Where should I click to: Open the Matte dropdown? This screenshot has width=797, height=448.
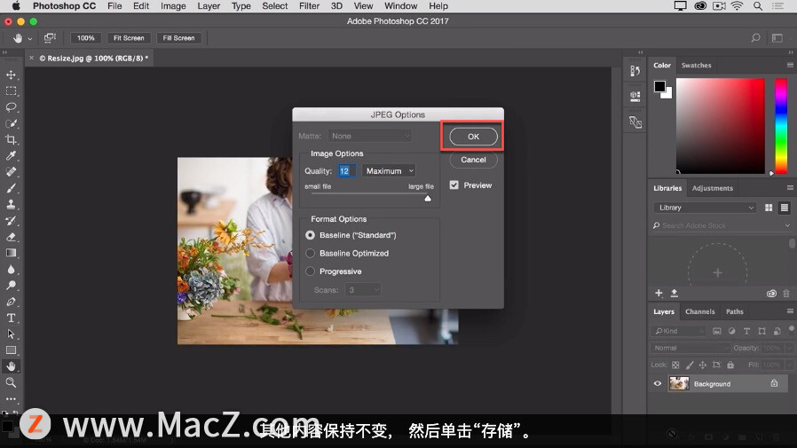click(x=369, y=136)
